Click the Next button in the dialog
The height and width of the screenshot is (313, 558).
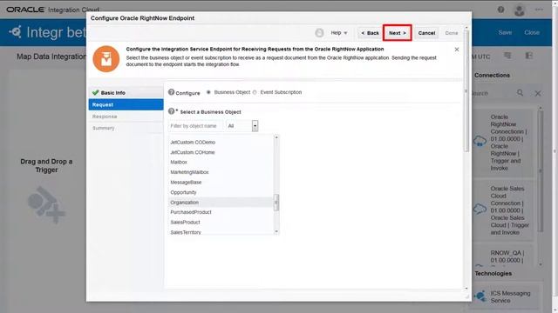[398, 33]
